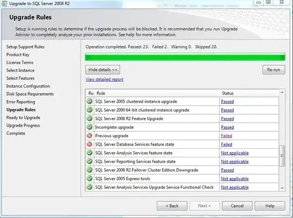The height and width of the screenshot is (218, 293).
Task: Click scroll down arrow of rules list
Action: click(x=282, y=188)
